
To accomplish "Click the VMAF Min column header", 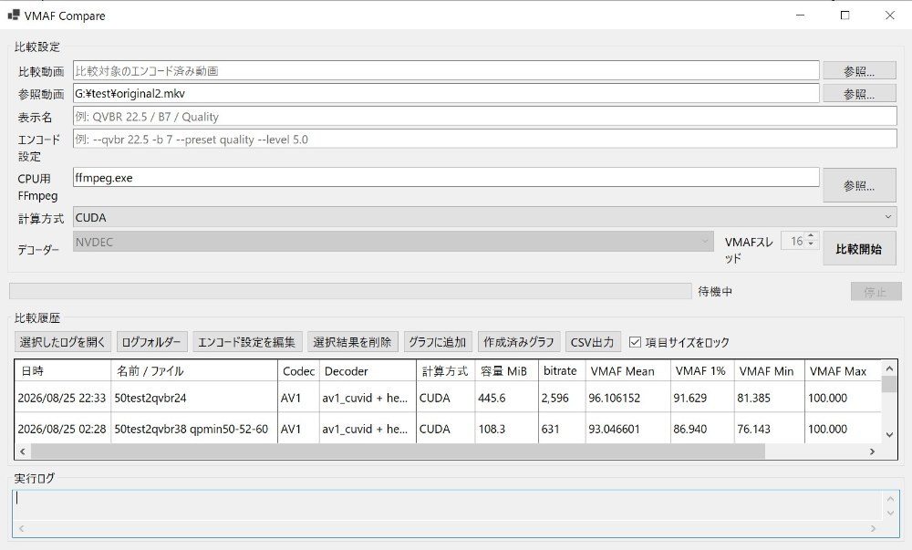I will (x=769, y=371).
